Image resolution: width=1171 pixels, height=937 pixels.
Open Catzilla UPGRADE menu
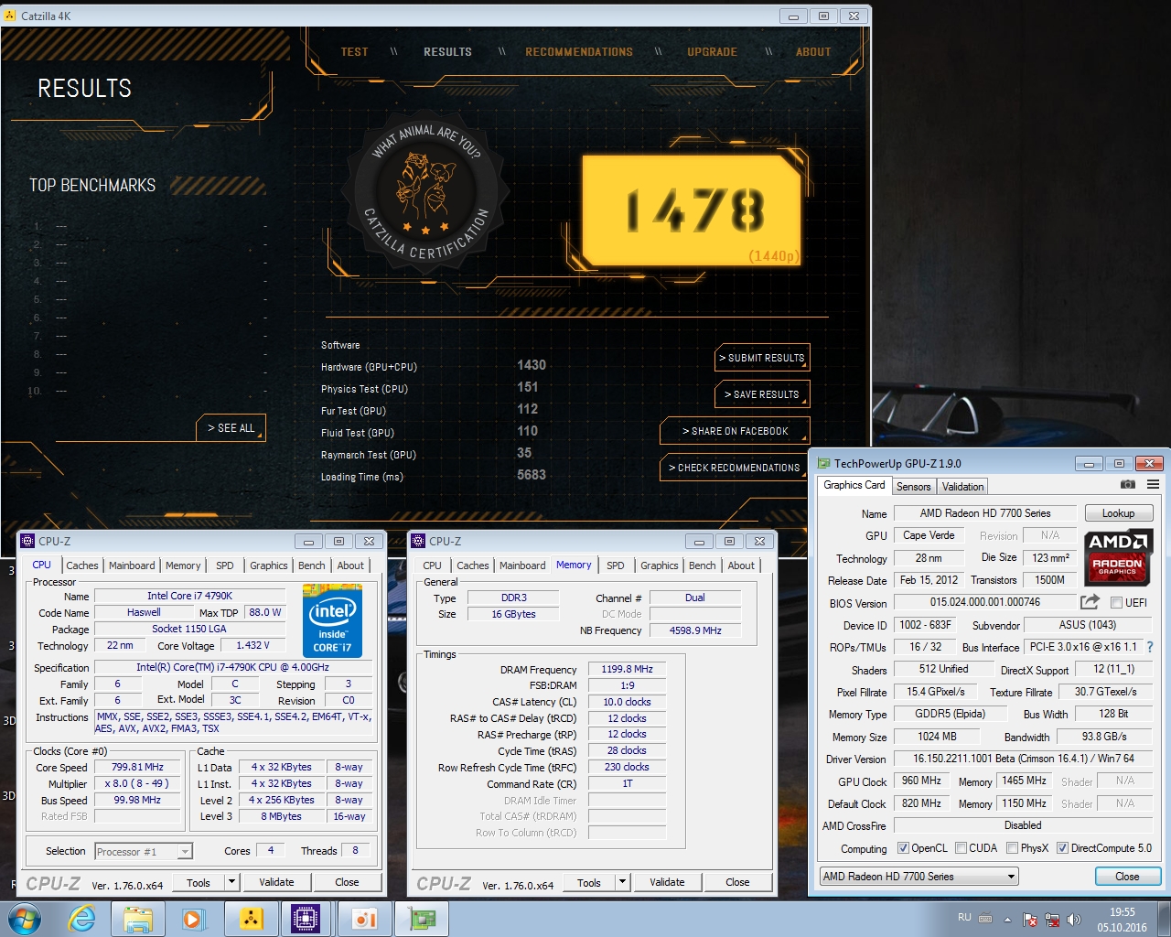coord(713,52)
